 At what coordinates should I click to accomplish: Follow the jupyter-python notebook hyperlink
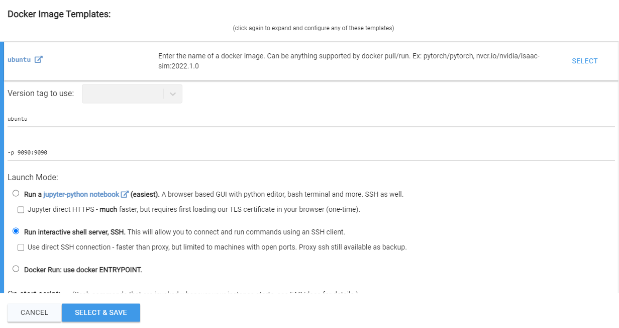(81, 194)
